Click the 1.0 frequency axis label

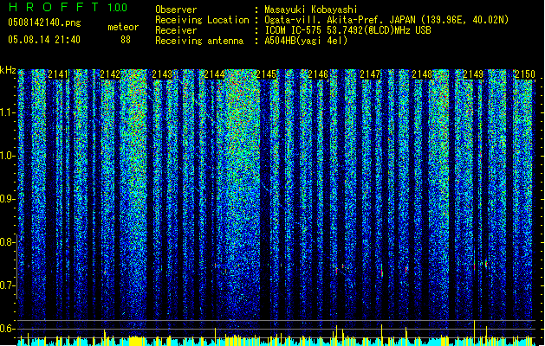pyautogui.click(x=8, y=156)
